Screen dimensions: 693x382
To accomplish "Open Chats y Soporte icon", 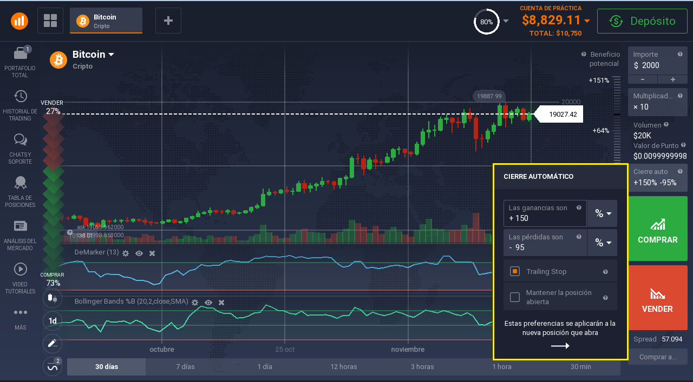I will pyautogui.click(x=21, y=140).
